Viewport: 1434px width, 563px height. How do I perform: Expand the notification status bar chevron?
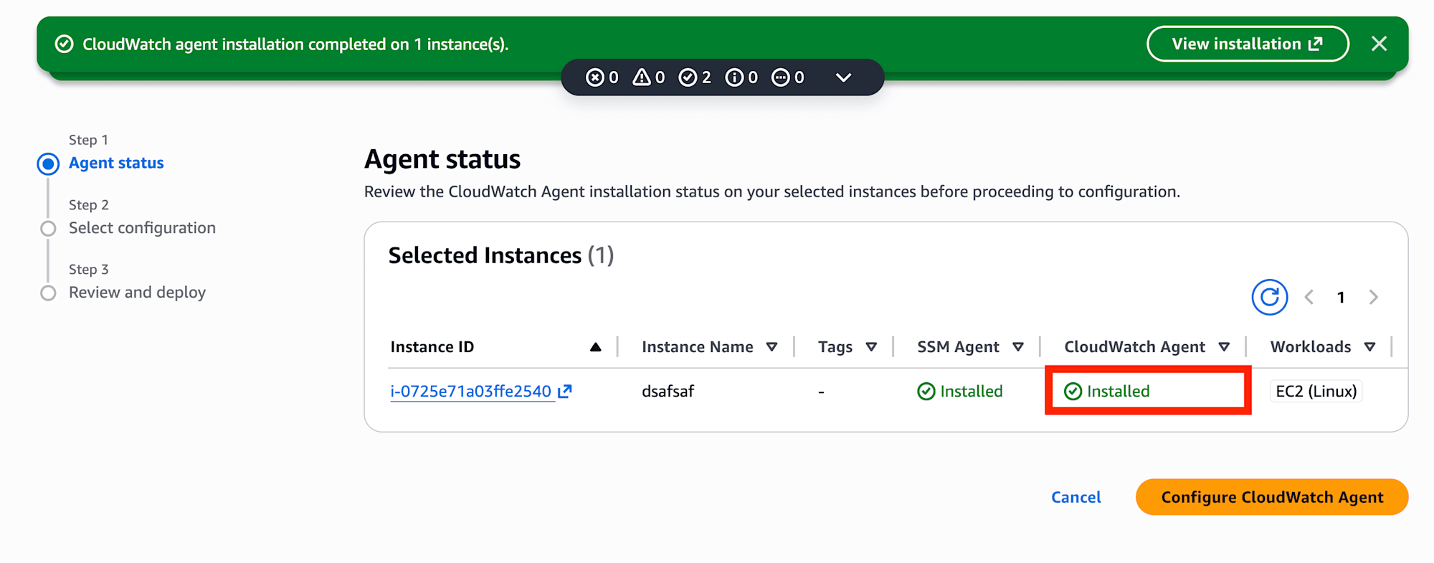pyautogui.click(x=843, y=77)
